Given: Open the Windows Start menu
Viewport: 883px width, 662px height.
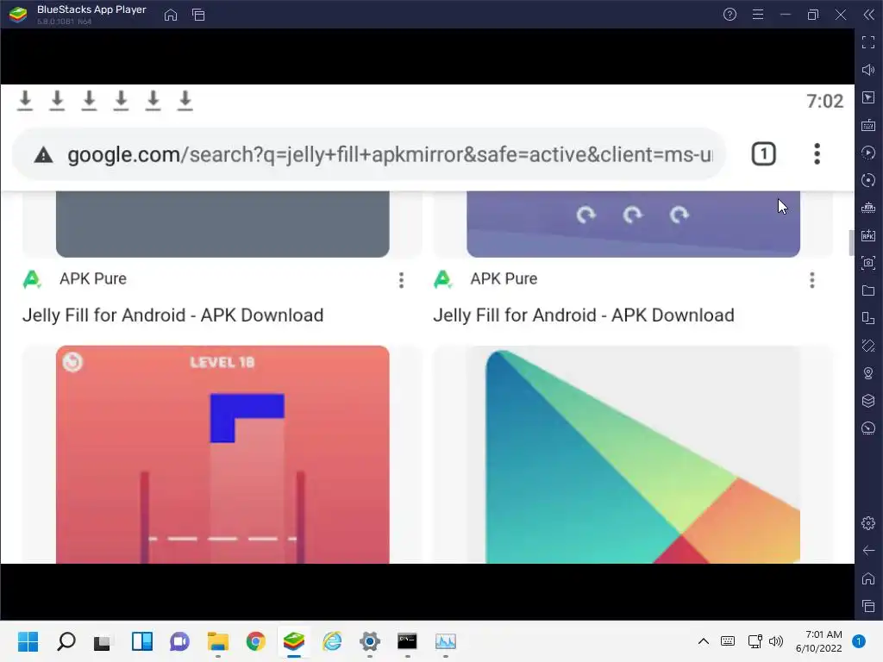Looking at the screenshot, I should point(28,641).
